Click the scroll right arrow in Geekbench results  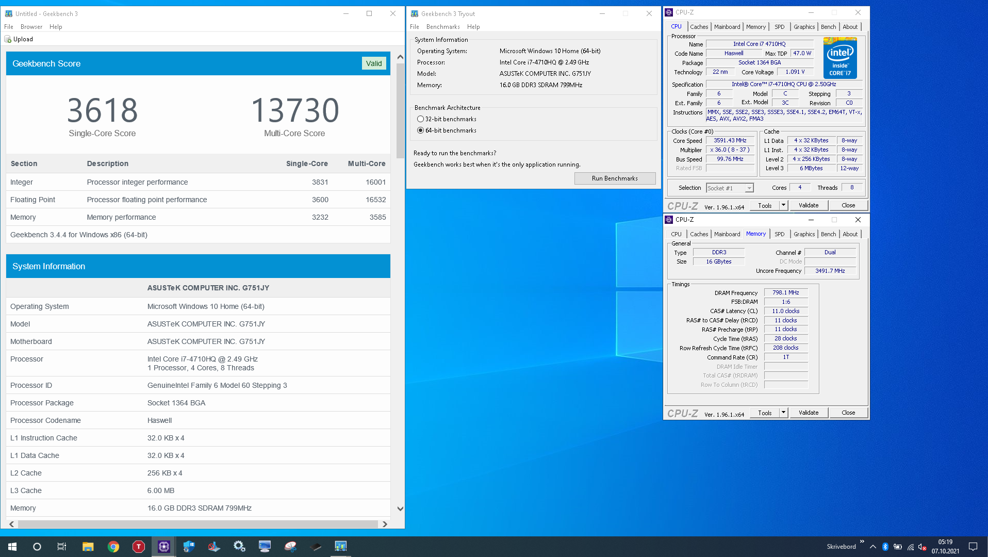(385, 524)
